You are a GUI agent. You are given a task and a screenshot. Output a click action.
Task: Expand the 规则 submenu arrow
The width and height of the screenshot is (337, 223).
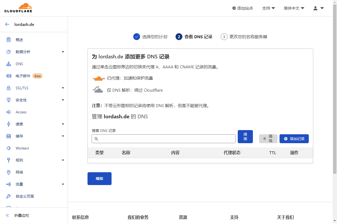[63, 160]
